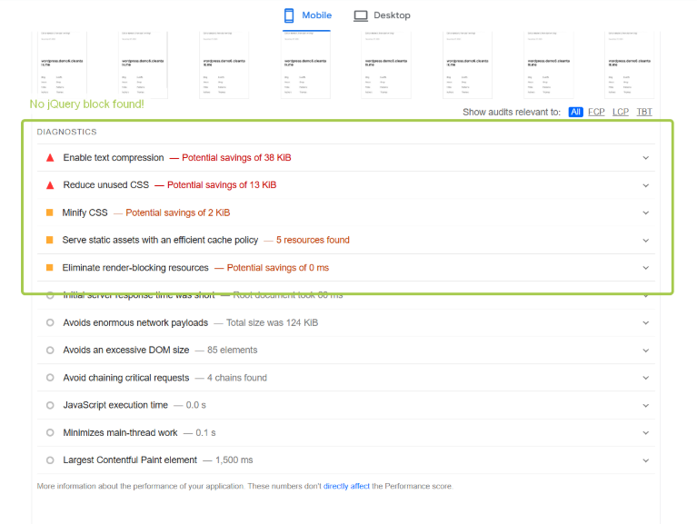Click red triangle beside Enable text compression
697x524 pixels.
click(50, 158)
